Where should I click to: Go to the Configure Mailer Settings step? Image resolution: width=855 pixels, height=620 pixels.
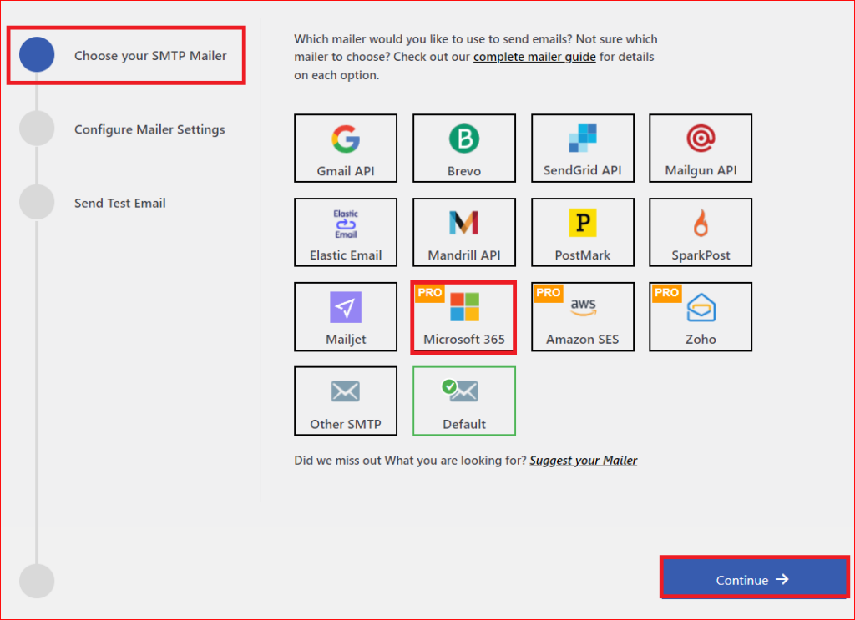(149, 129)
